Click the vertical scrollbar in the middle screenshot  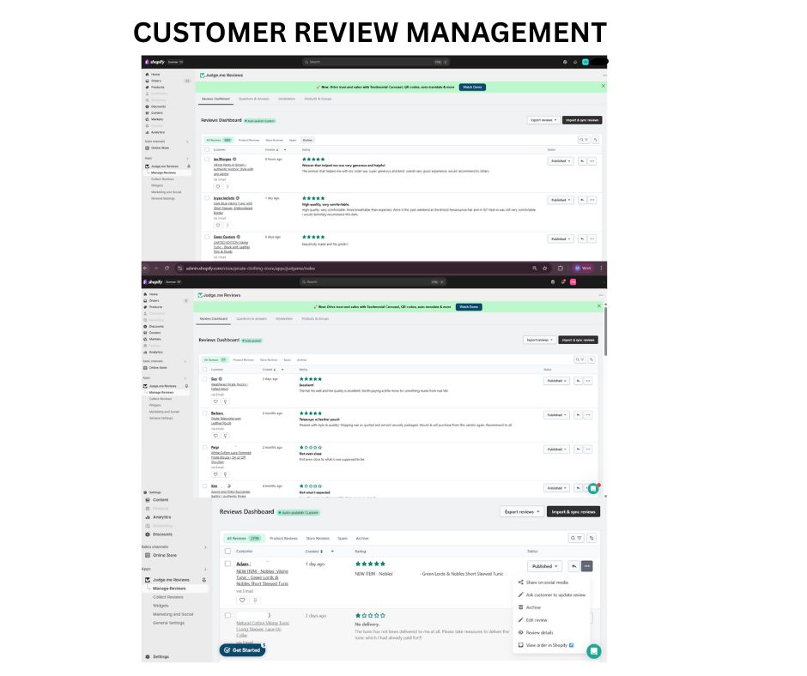605,332
